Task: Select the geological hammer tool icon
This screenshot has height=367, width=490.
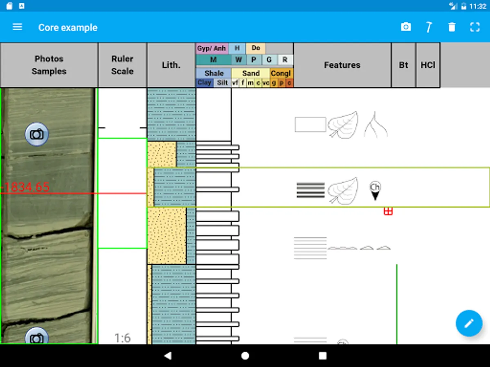Action: tap(428, 27)
